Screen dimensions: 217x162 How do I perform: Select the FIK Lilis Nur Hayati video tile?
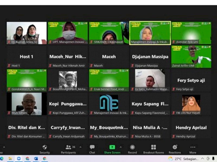coord(191,104)
